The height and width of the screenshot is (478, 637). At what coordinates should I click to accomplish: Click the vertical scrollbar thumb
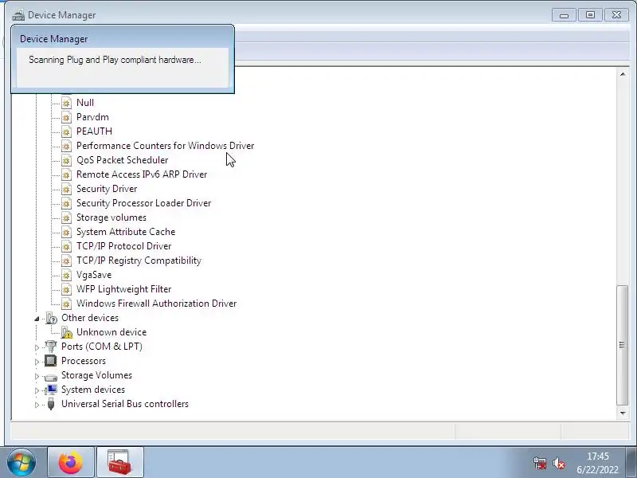[623, 345]
